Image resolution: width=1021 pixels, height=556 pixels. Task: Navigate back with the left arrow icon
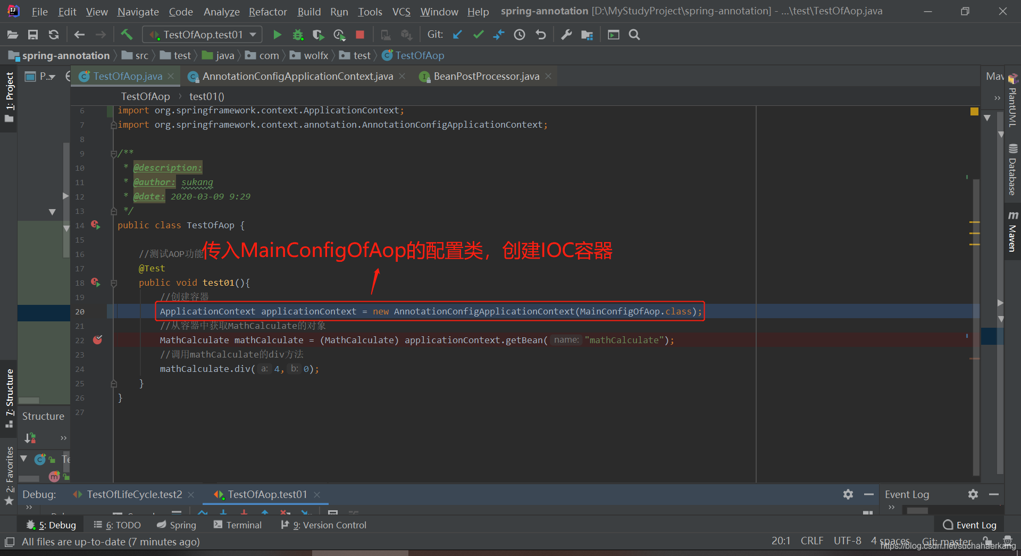pyautogui.click(x=79, y=35)
